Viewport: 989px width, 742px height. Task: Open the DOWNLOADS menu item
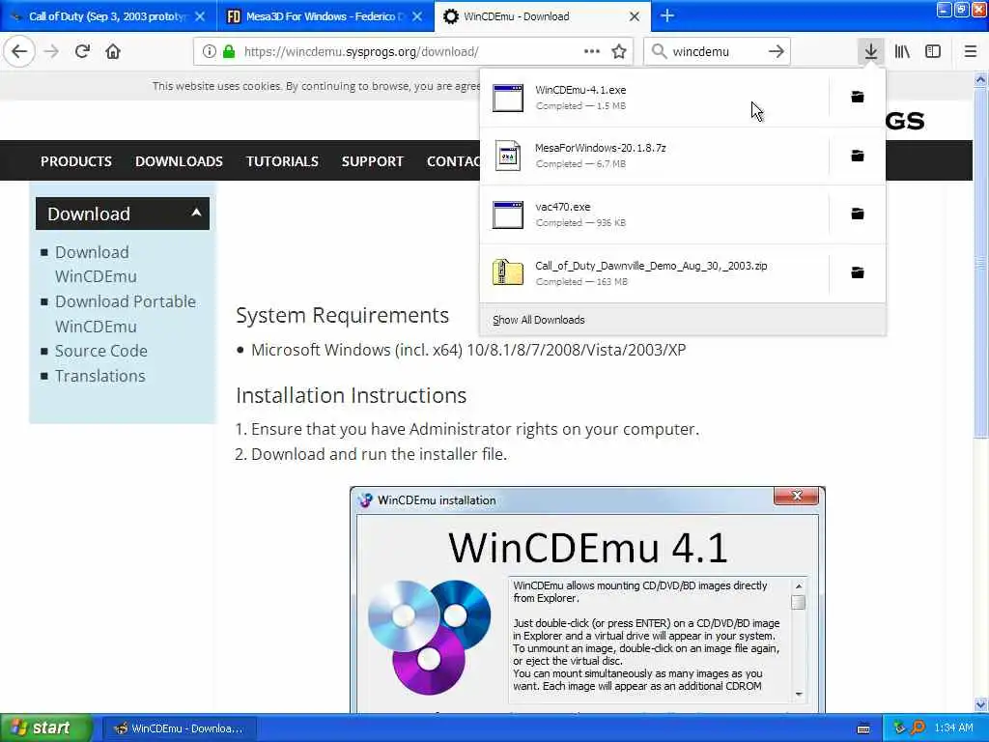(179, 161)
